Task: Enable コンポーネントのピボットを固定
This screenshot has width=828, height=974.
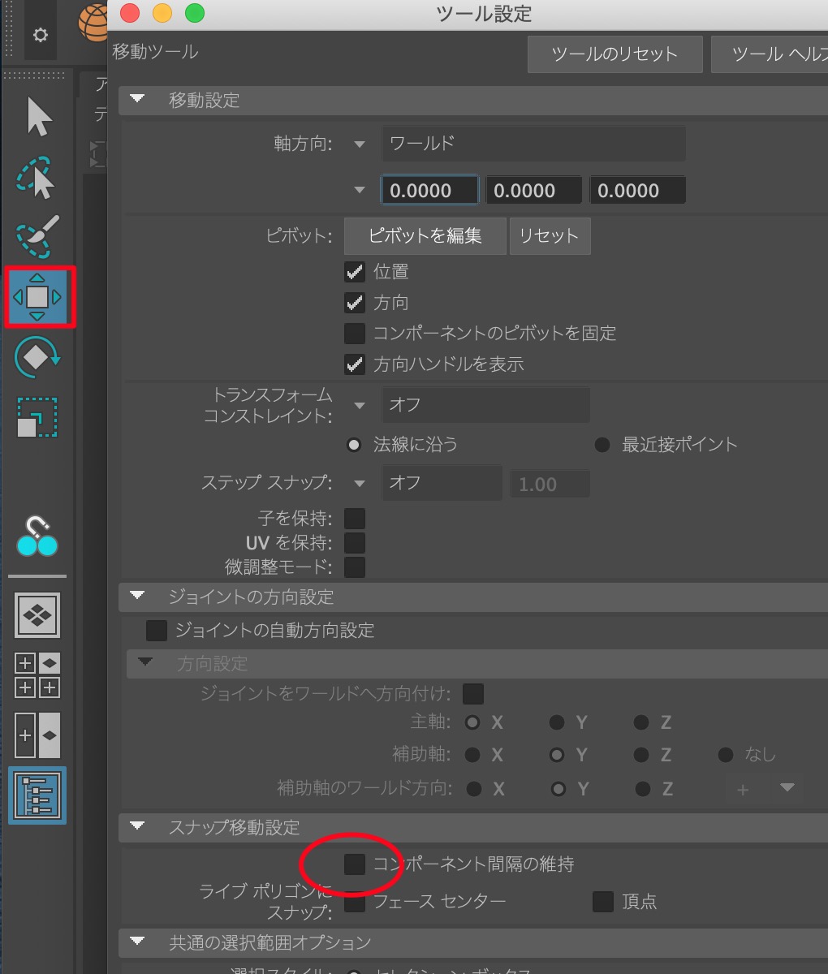Action: pyautogui.click(x=355, y=334)
